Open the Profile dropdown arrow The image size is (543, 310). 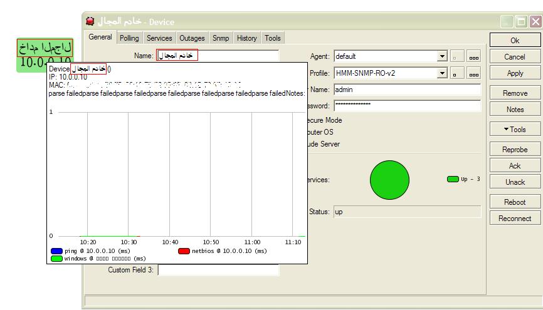pos(442,73)
